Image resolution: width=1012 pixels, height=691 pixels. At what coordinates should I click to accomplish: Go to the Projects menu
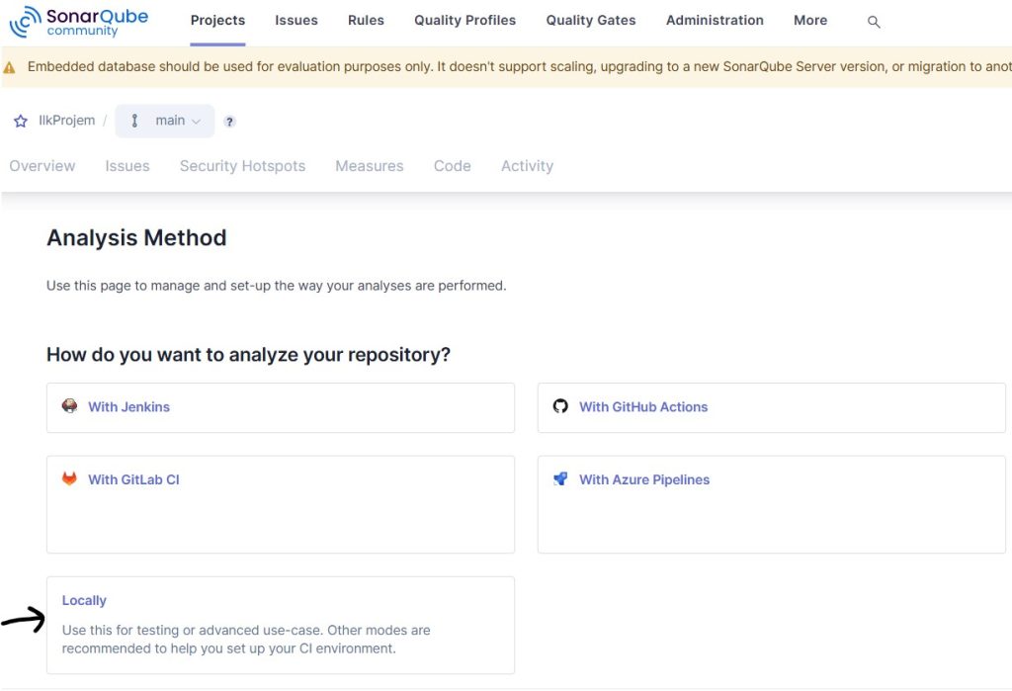pyautogui.click(x=217, y=20)
